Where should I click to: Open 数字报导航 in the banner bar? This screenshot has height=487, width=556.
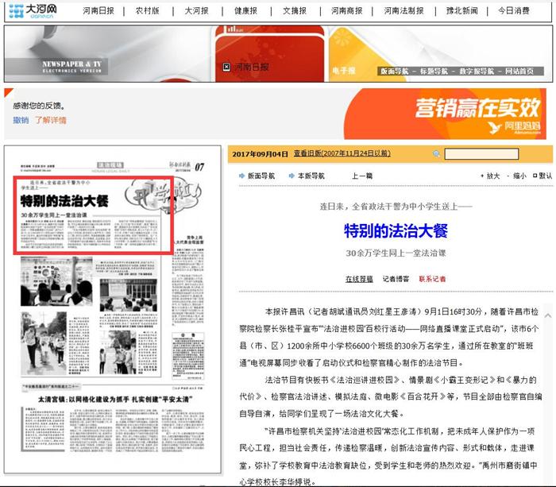(x=477, y=72)
